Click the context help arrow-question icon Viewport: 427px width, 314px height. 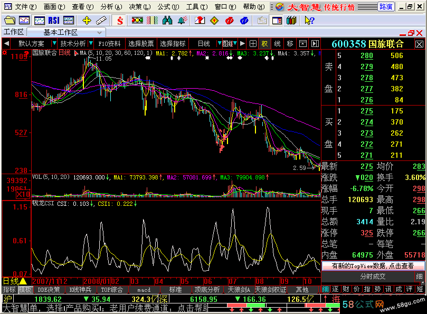[309, 21]
